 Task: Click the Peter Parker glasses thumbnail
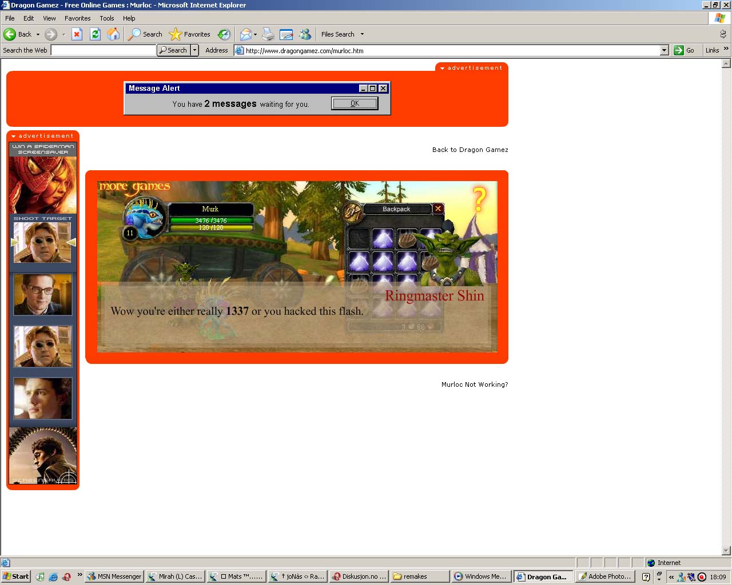tap(43, 294)
